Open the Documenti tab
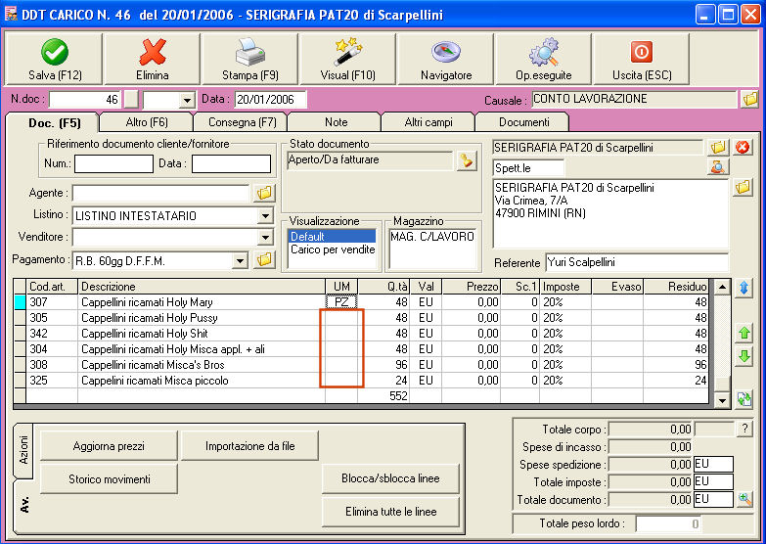Screen dimensions: 766x544 (523, 122)
